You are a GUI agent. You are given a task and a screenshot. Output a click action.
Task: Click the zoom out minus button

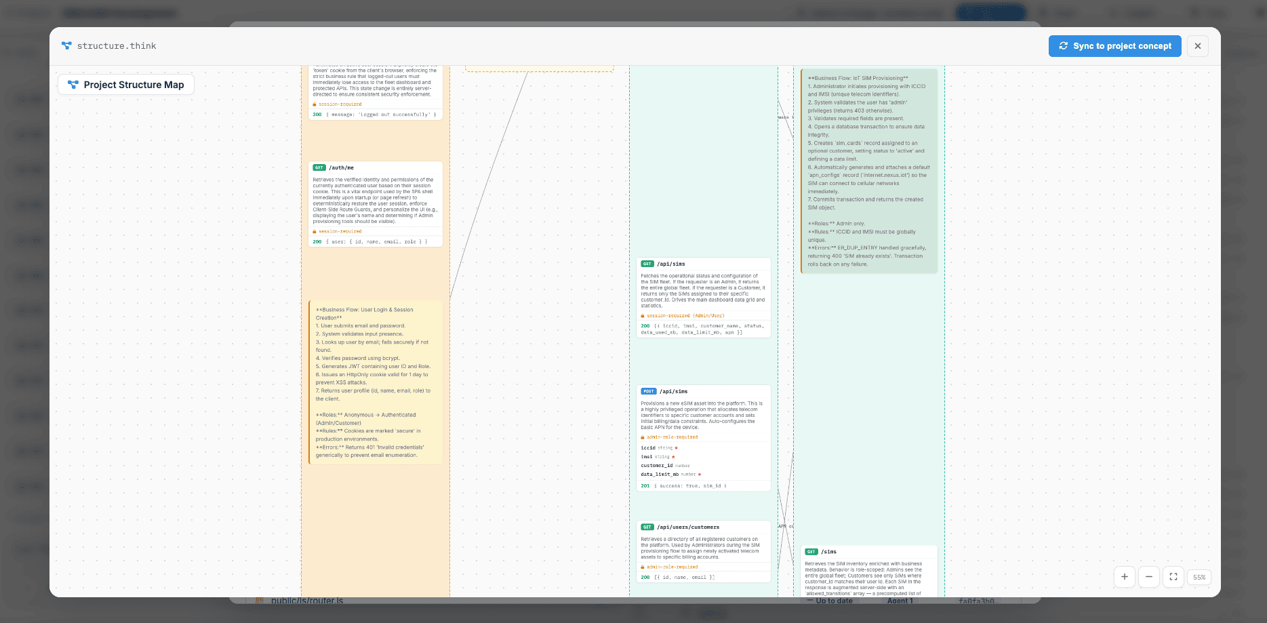(x=1149, y=577)
